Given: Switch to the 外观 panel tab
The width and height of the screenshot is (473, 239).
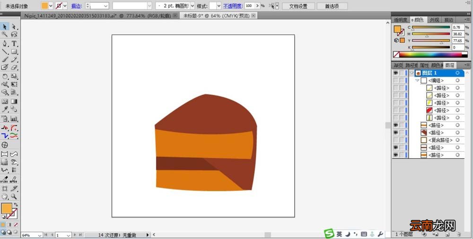Looking at the screenshot, I should pos(434,20).
